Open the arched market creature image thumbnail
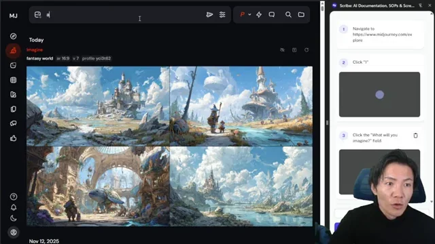The image size is (435, 244). click(98, 186)
